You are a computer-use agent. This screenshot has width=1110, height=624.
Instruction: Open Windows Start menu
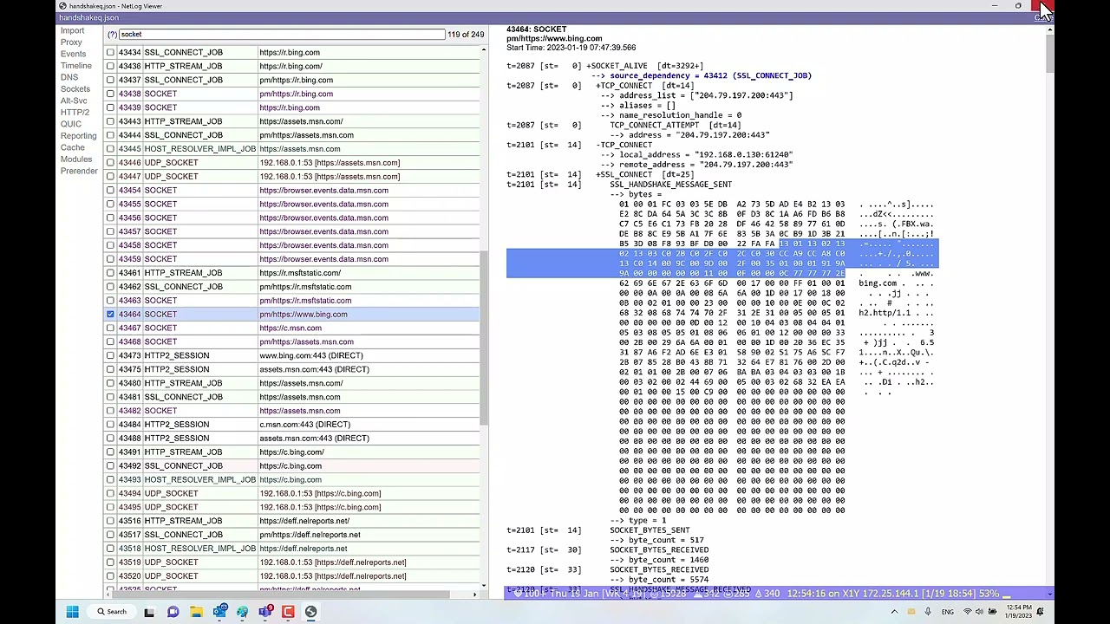tap(73, 612)
